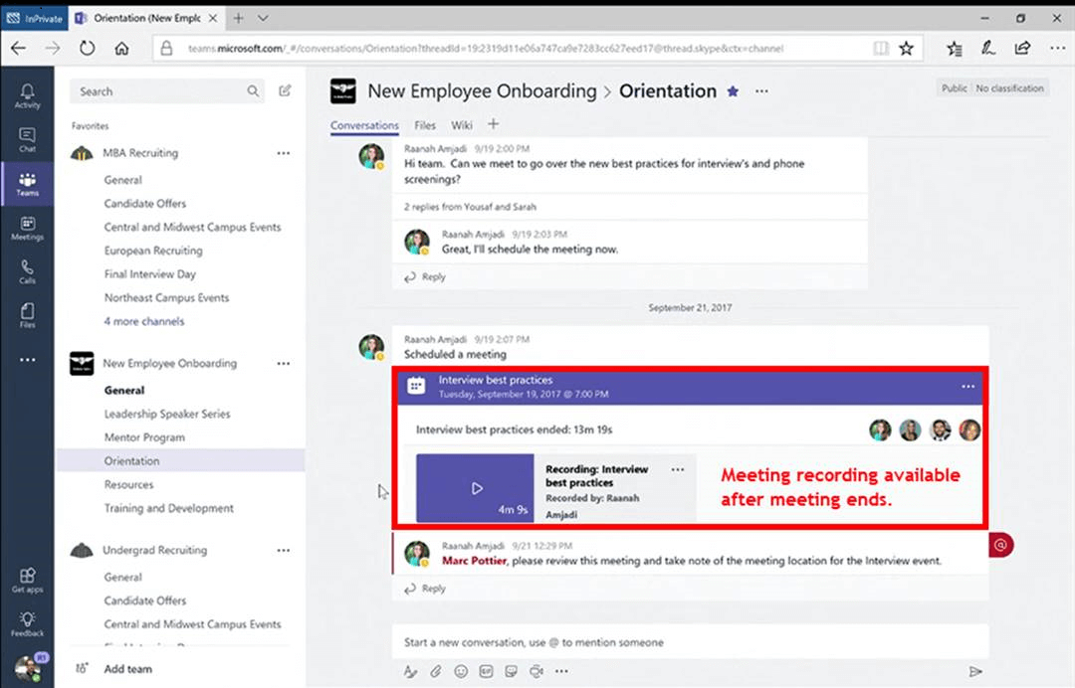Play the Interview best practices recording
Viewport: 1075px width, 688px height.
pyautogui.click(x=475, y=488)
